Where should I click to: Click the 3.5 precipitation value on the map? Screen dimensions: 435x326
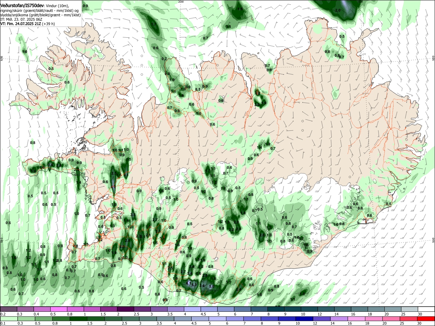pyautogui.click(x=133, y=215)
